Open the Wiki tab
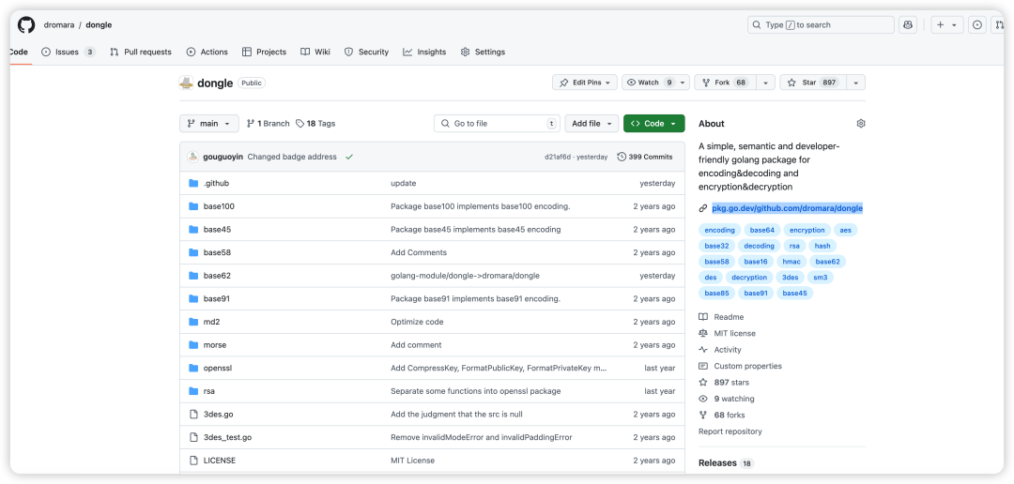The height and width of the screenshot is (484, 1014). pyautogui.click(x=315, y=52)
